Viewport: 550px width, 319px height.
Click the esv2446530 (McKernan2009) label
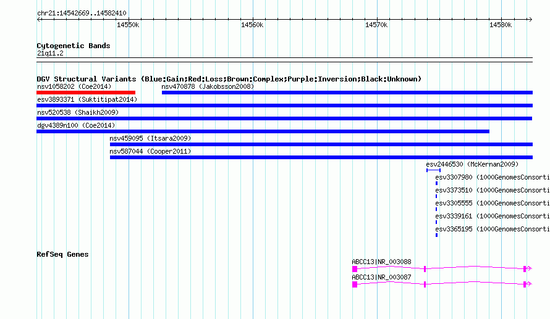click(x=472, y=164)
